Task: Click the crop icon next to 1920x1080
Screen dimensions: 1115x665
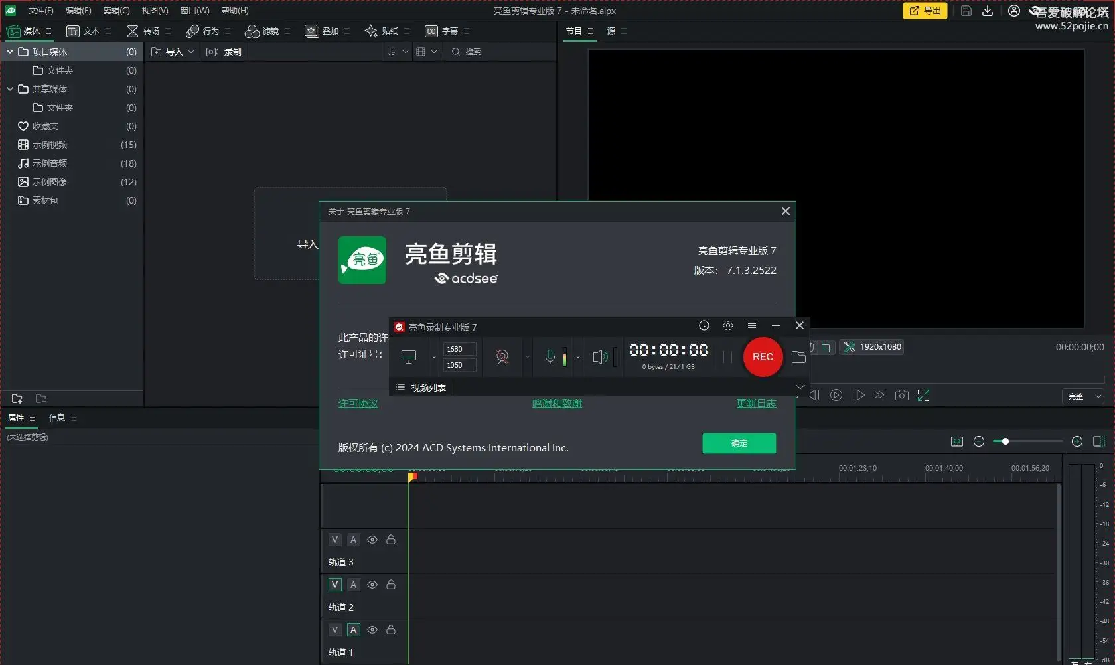Action: click(x=827, y=347)
